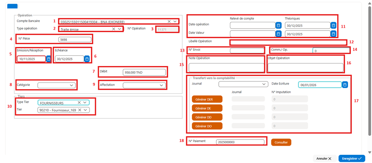Focus the Libellé Opération text field
This screenshot has height=163, width=372.
288,43
